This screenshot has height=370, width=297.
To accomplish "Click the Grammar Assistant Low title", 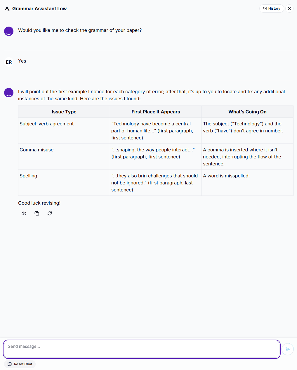I will coord(39,9).
